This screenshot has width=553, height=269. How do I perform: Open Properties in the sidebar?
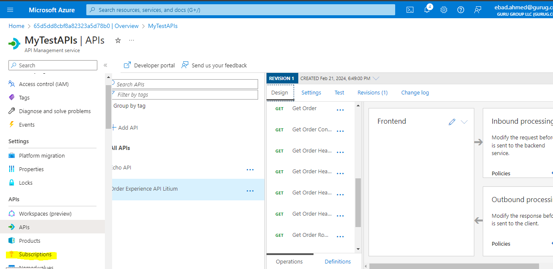pos(31,169)
